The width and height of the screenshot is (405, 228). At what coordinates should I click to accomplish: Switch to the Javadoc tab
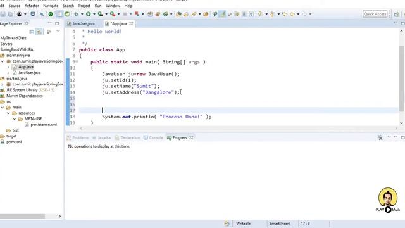(102, 138)
